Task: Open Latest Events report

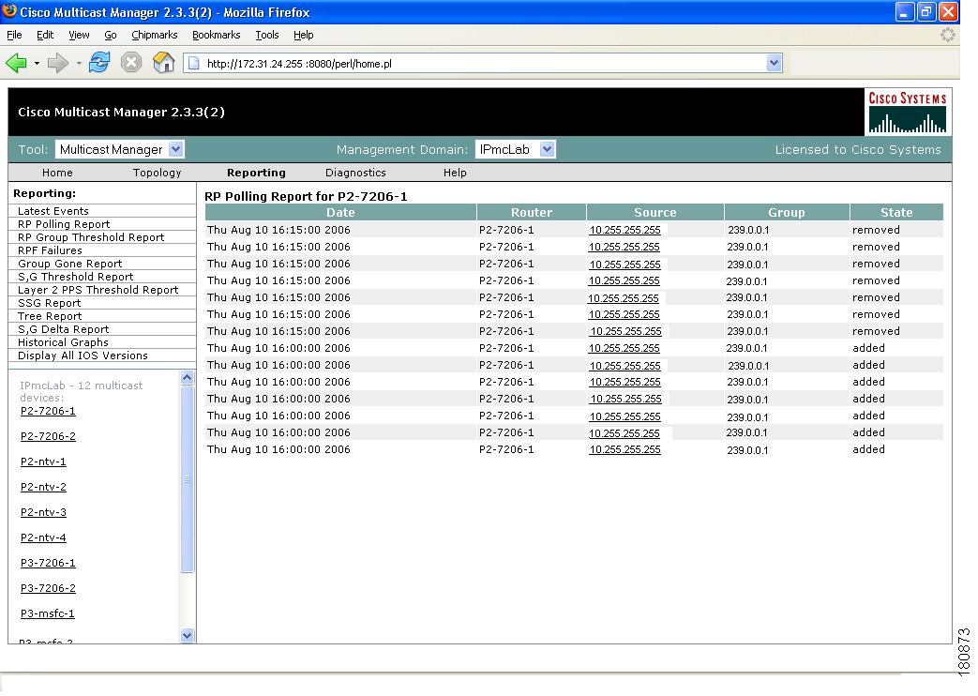Action: pos(53,211)
